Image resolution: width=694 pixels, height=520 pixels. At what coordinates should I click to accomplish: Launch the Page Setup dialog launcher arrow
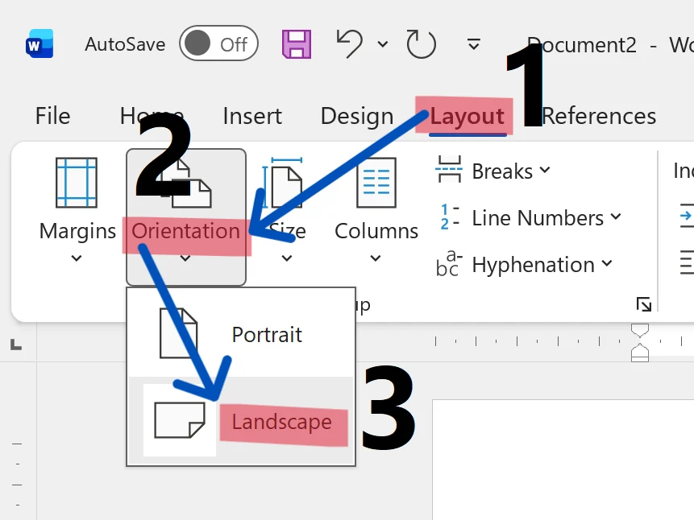(643, 304)
